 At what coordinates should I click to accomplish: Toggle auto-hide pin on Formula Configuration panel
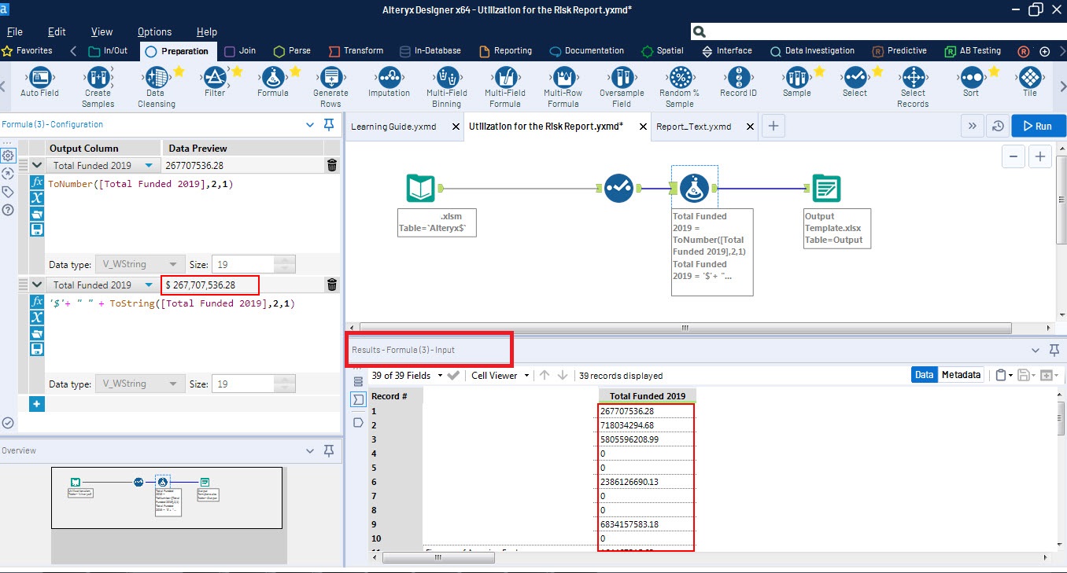[329, 124]
